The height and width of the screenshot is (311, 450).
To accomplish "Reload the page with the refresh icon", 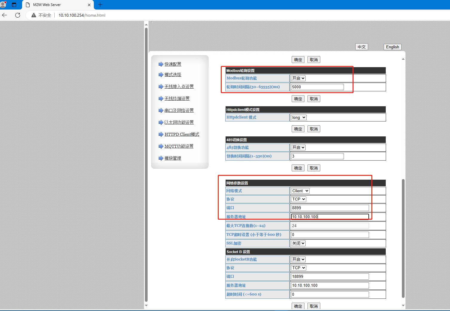I will (x=18, y=15).
